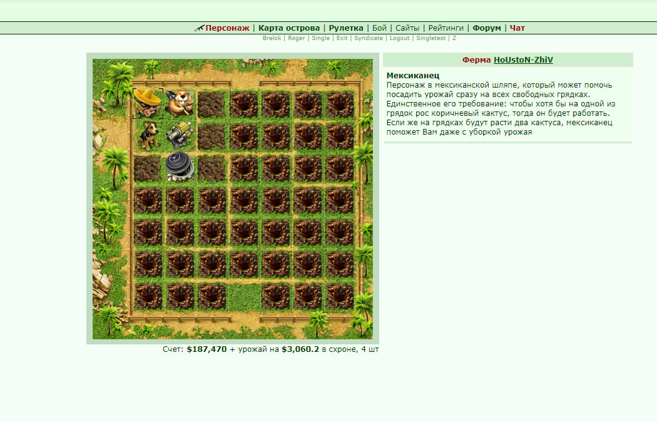The height and width of the screenshot is (422, 657).
Task: Click the gun icon beside Персонаж
Action: (x=200, y=28)
